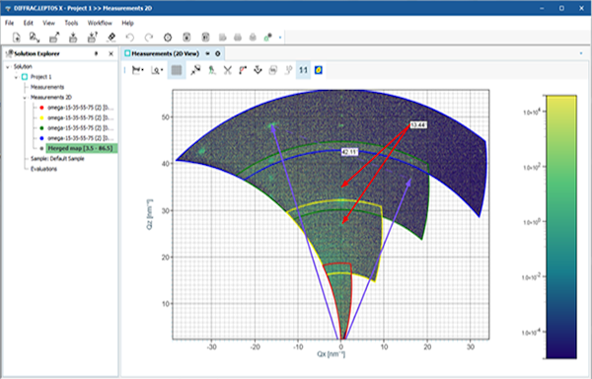Click the circular target icon in main toolbar
Viewport: 592px width, 379px height.
pos(168,37)
